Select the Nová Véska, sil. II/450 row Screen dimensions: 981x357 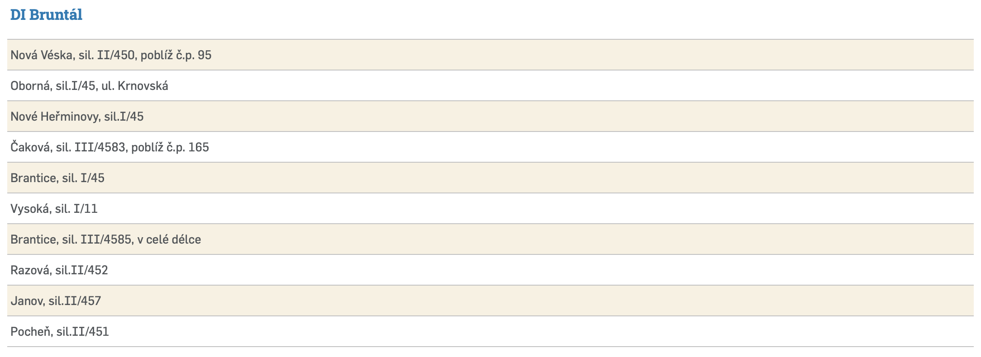point(490,55)
